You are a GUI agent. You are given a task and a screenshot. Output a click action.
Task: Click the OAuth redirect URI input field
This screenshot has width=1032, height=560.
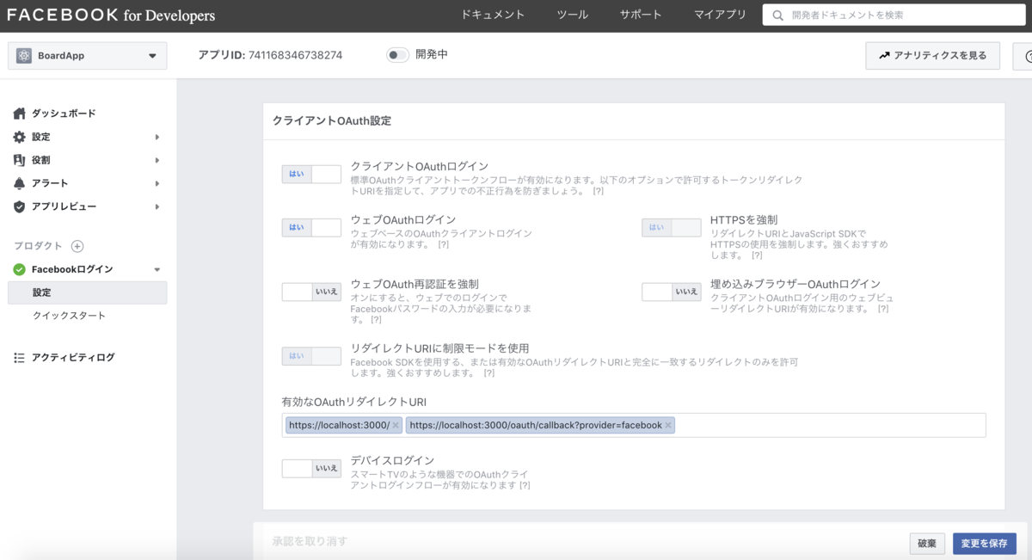tap(817, 424)
